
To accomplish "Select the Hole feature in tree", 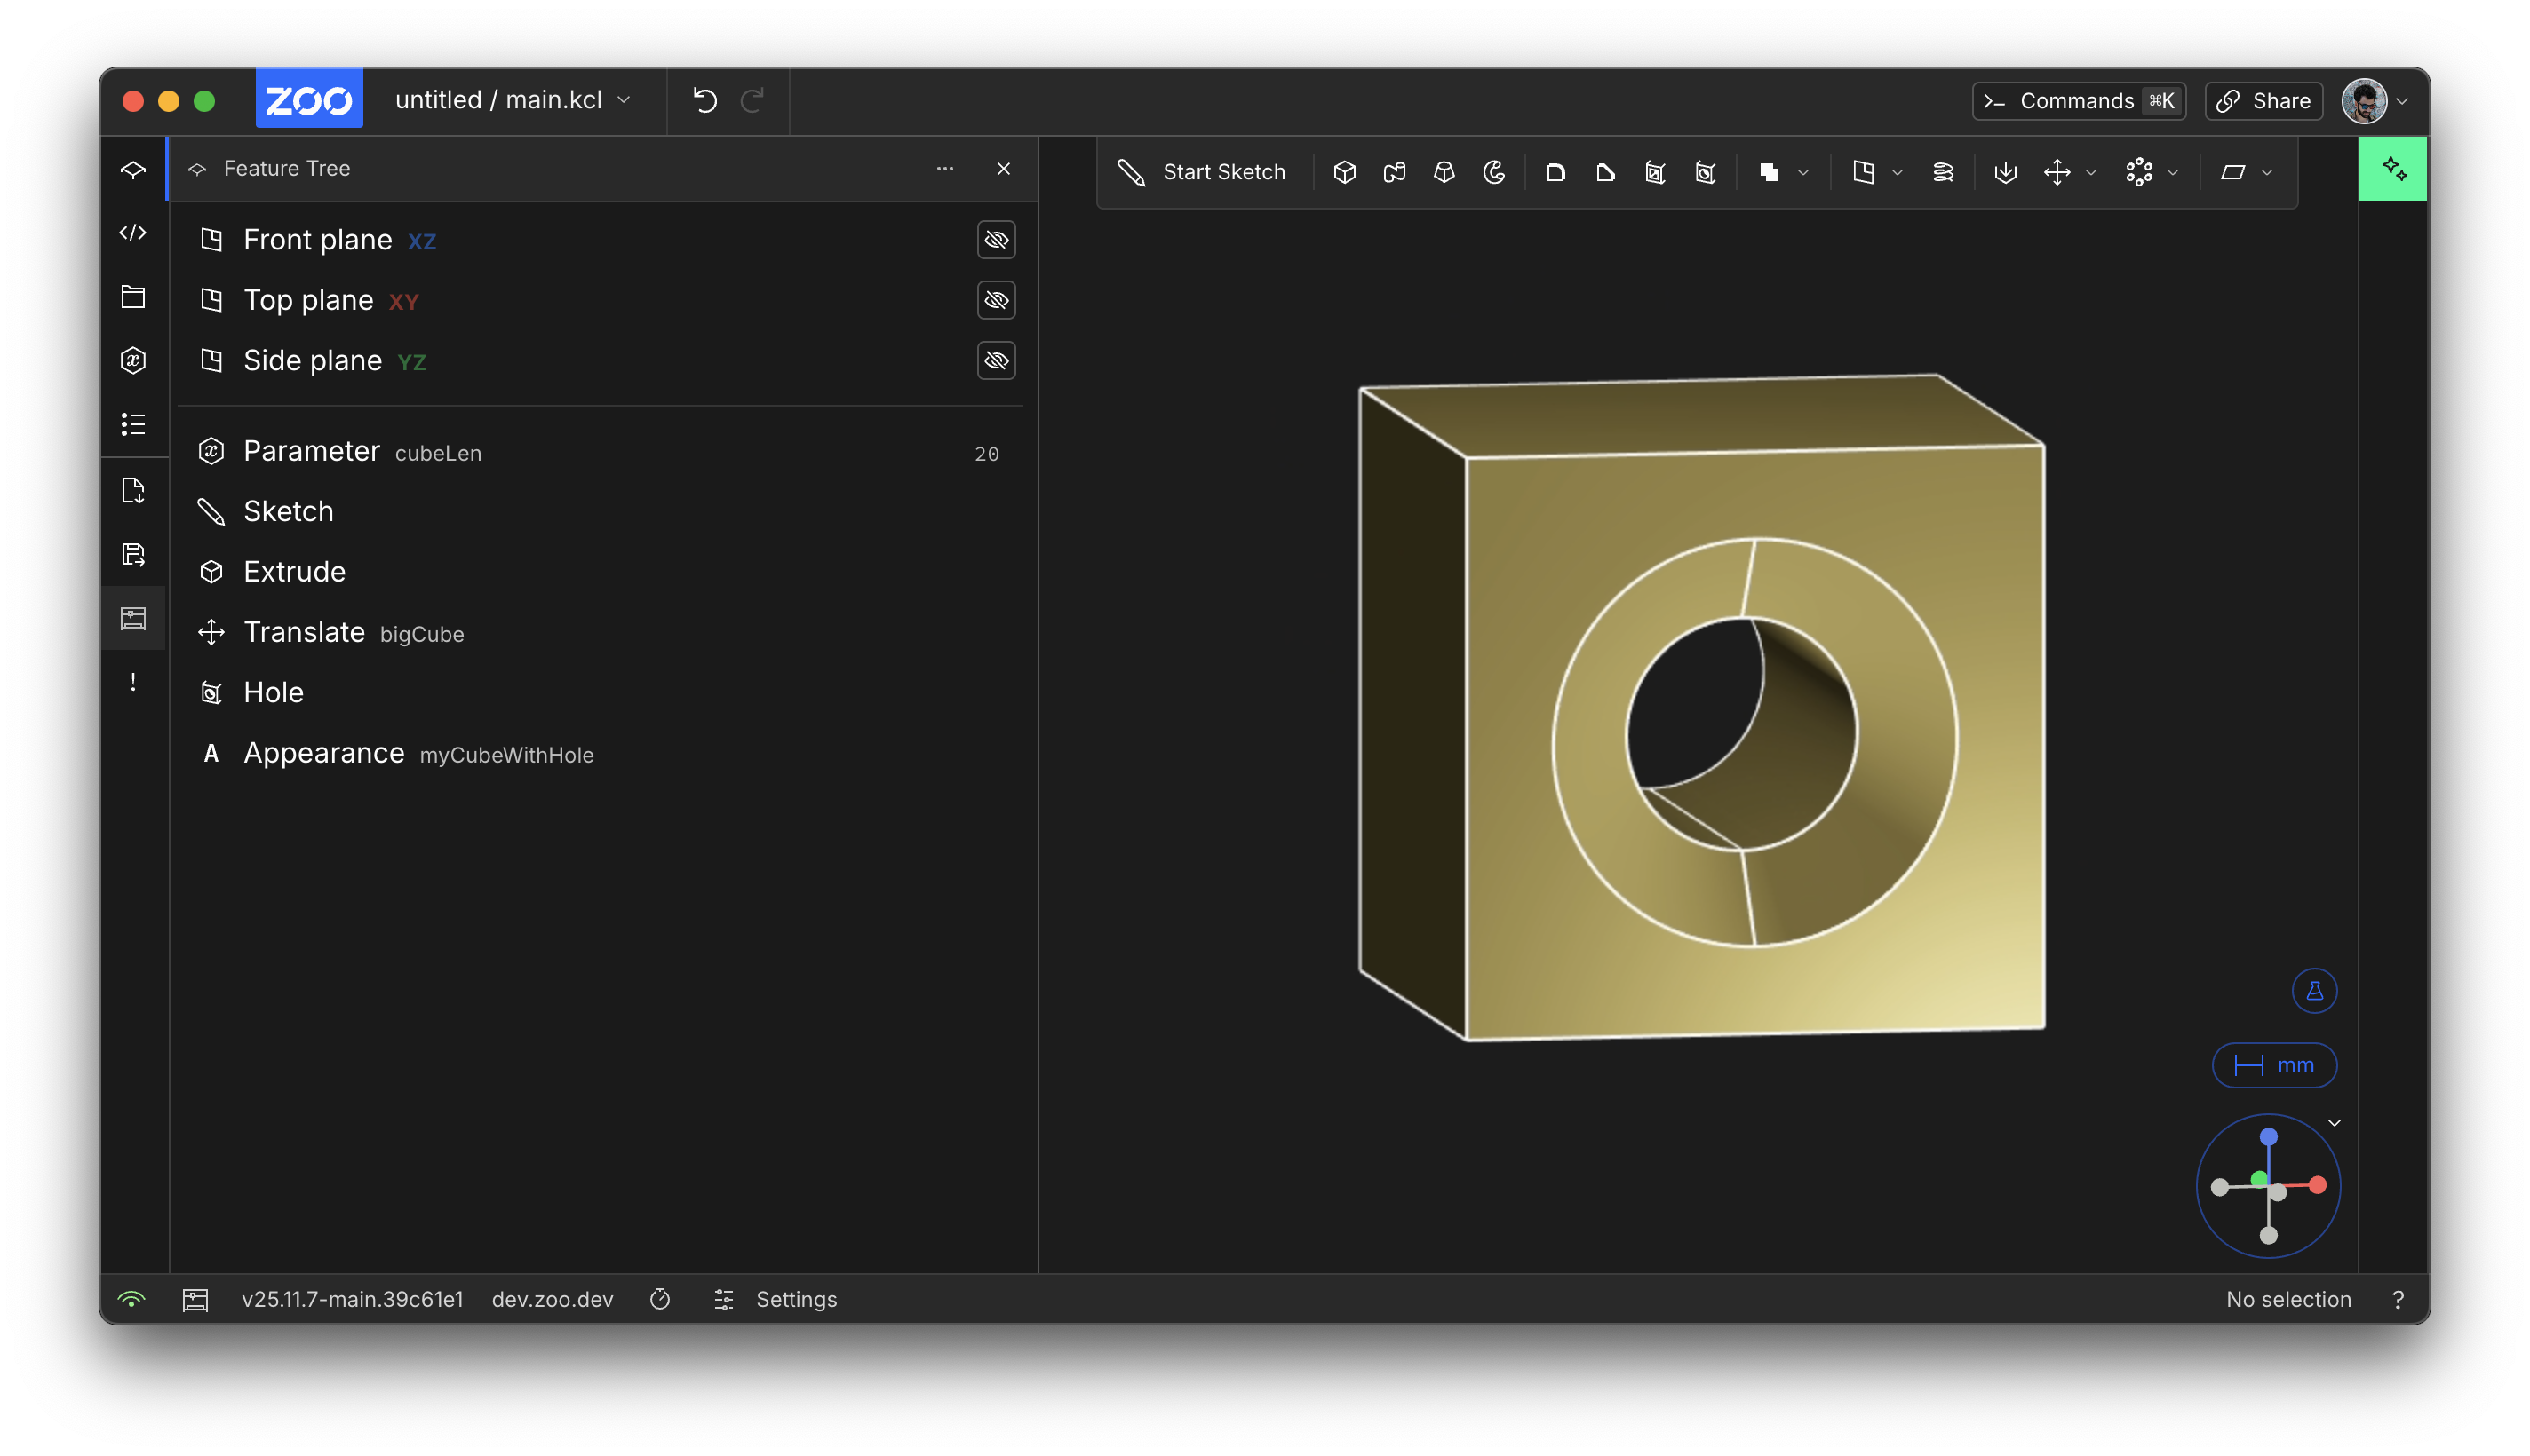I will [273, 692].
